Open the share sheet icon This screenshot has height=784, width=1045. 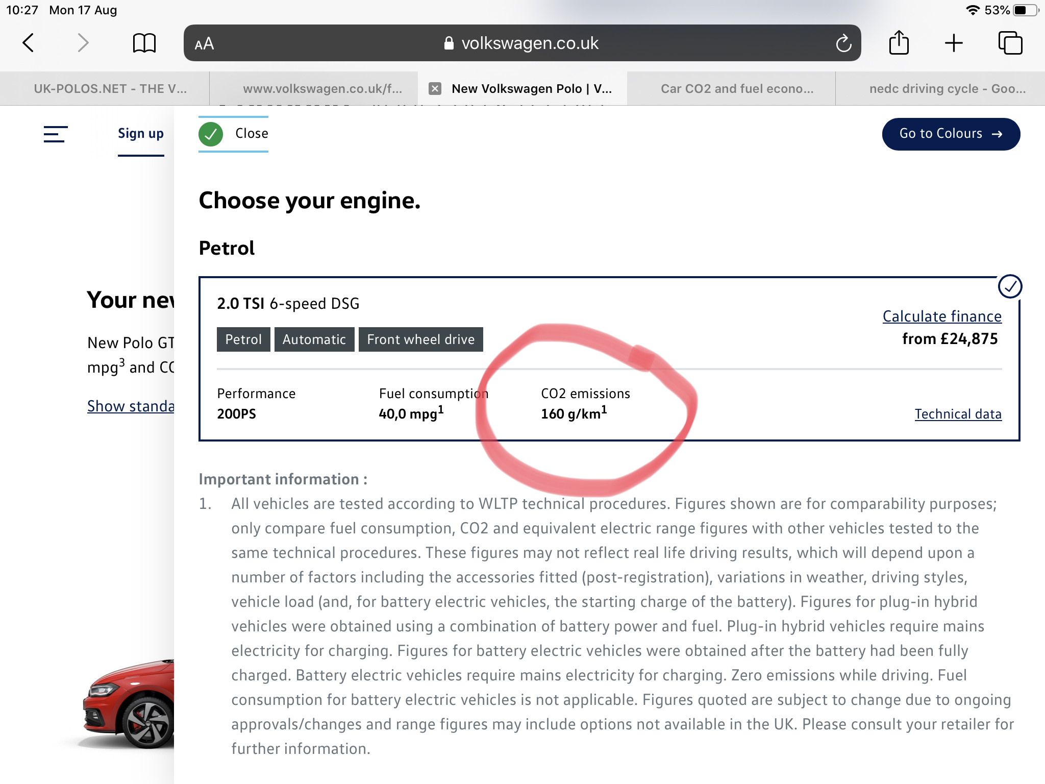[899, 42]
